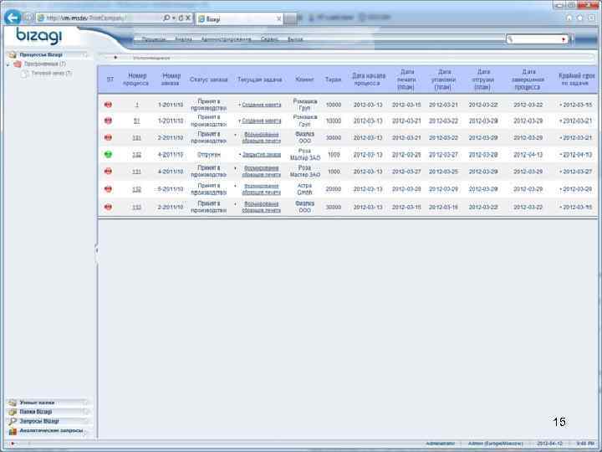
Task: Switch to the Bizagi browser tab
Action: point(239,18)
